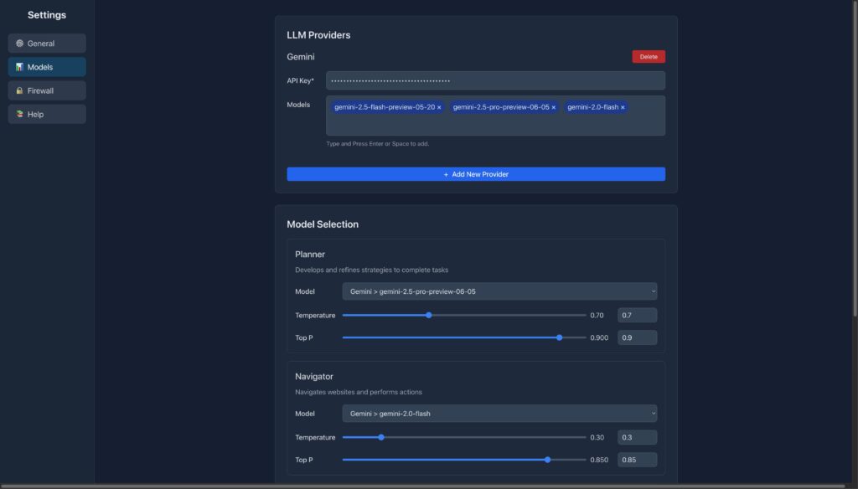Delete the Gemini provider
This screenshot has width=858, height=489.
click(648, 56)
